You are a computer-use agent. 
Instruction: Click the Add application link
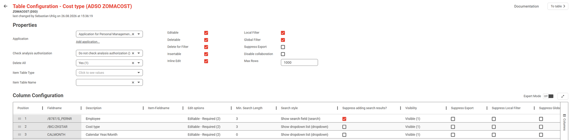click(88, 42)
